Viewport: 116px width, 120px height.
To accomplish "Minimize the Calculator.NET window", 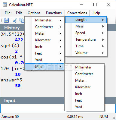I will 81,5.
